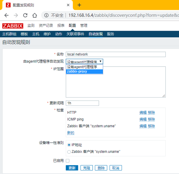Screen dimensions: 179x174
Task: Edit the Zabbix 客户端 system.uname check
Action: tap(143, 126)
